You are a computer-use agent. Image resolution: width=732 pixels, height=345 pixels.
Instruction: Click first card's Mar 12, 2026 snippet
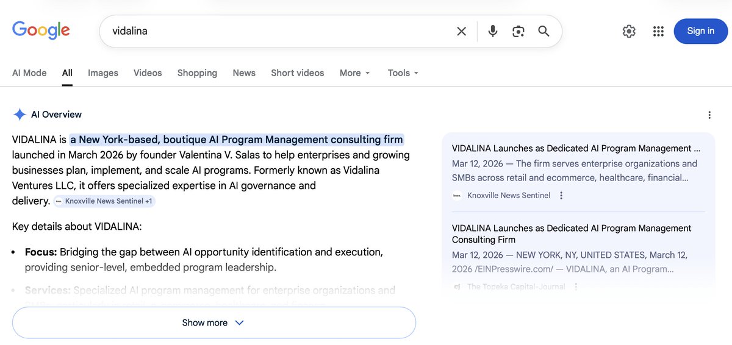(575, 171)
